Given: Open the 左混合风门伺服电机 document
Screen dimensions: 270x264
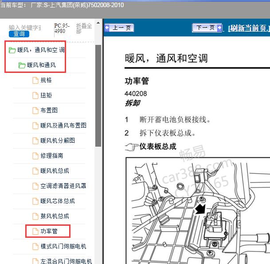Looking at the screenshot, I should tap(66, 261).
